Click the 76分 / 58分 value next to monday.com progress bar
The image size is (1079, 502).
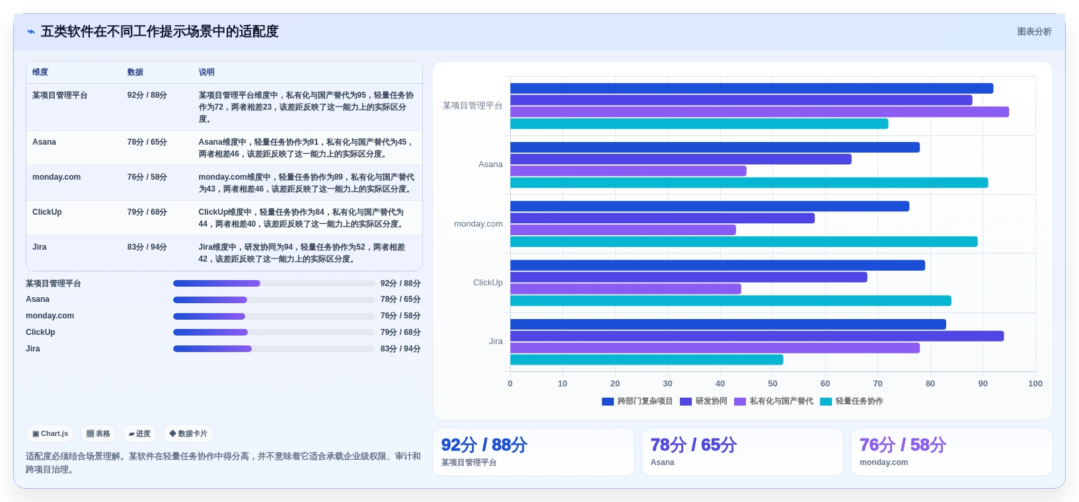point(400,316)
